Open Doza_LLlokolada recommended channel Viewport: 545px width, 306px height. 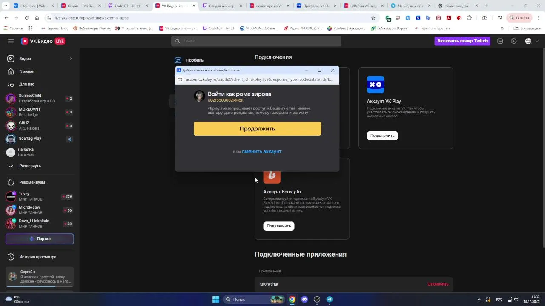click(40, 224)
